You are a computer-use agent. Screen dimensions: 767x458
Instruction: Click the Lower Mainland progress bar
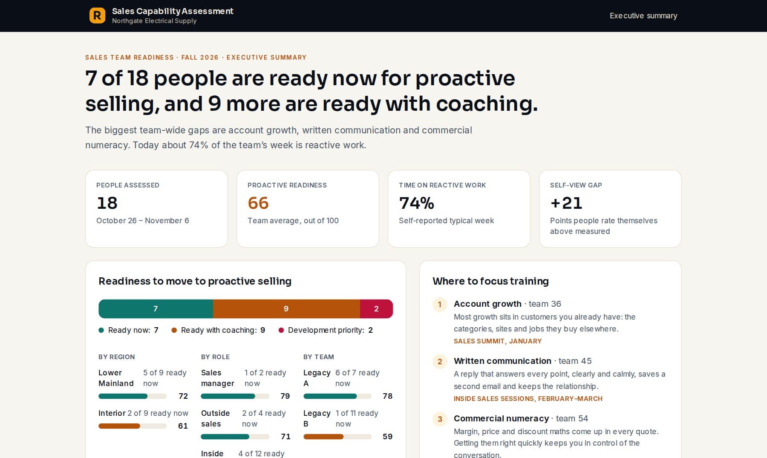[x=133, y=396]
